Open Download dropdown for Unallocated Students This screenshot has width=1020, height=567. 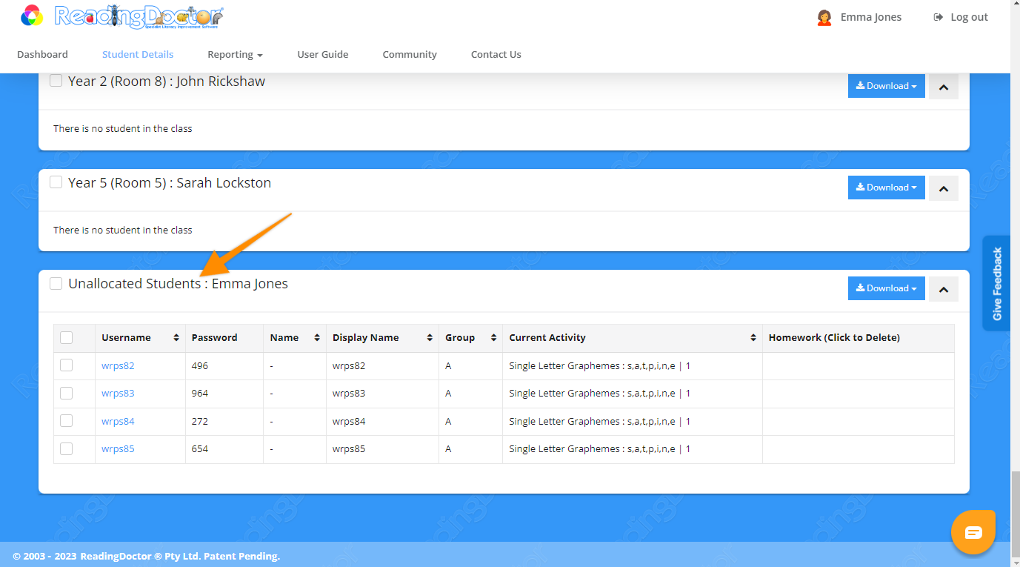pos(886,288)
